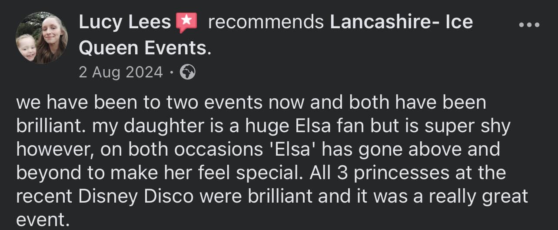Click the final word "event." of the review

click(x=43, y=219)
